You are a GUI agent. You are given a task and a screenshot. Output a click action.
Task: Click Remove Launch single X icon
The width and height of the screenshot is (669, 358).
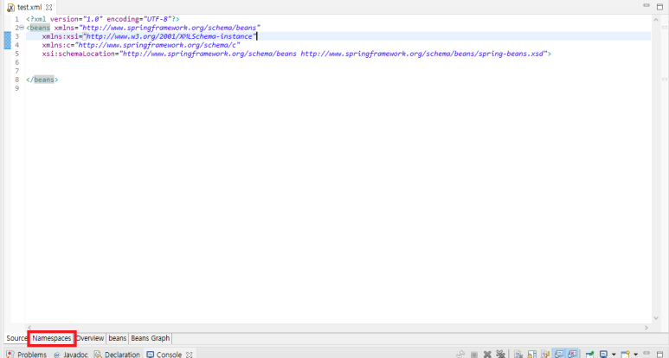pos(487,355)
